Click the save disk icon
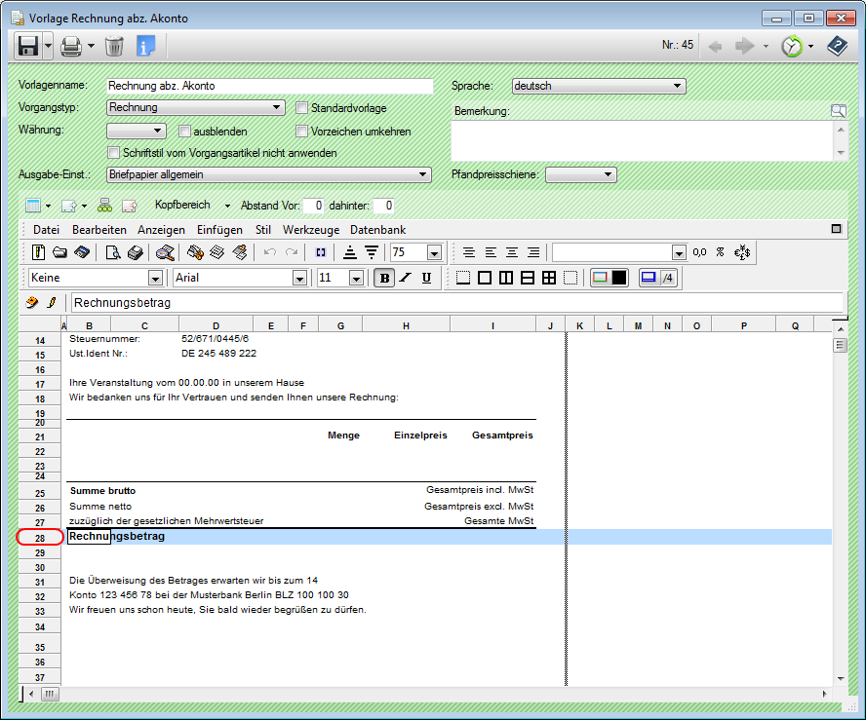866x720 pixels. click(x=28, y=45)
